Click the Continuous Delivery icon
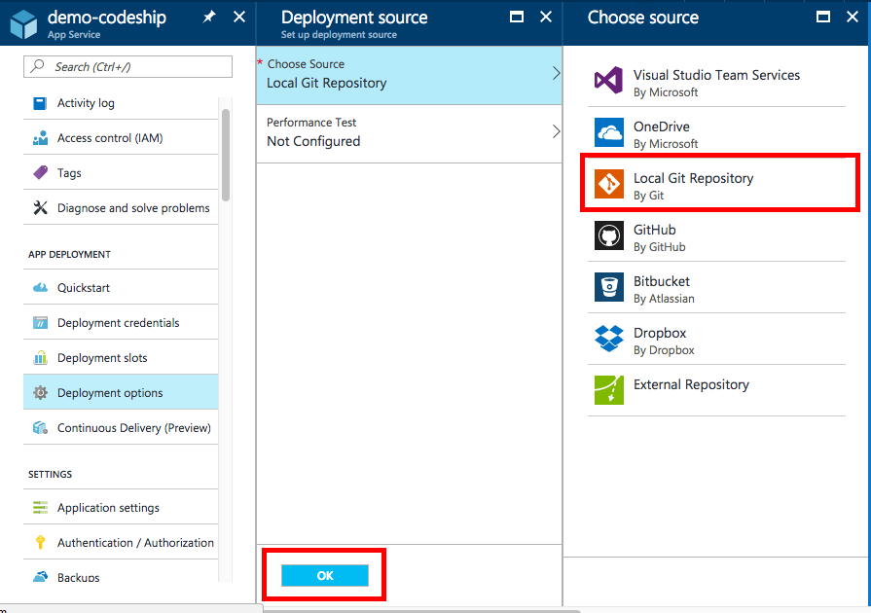Screen dimensions: 871x613 point(40,427)
